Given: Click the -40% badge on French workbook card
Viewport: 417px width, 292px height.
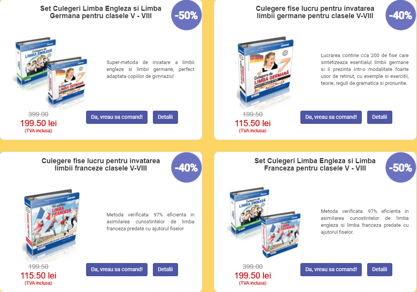Looking at the screenshot, I should tap(186, 167).
